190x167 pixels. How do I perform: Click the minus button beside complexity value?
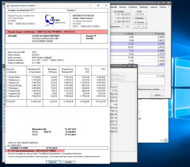click(x=135, y=27)
